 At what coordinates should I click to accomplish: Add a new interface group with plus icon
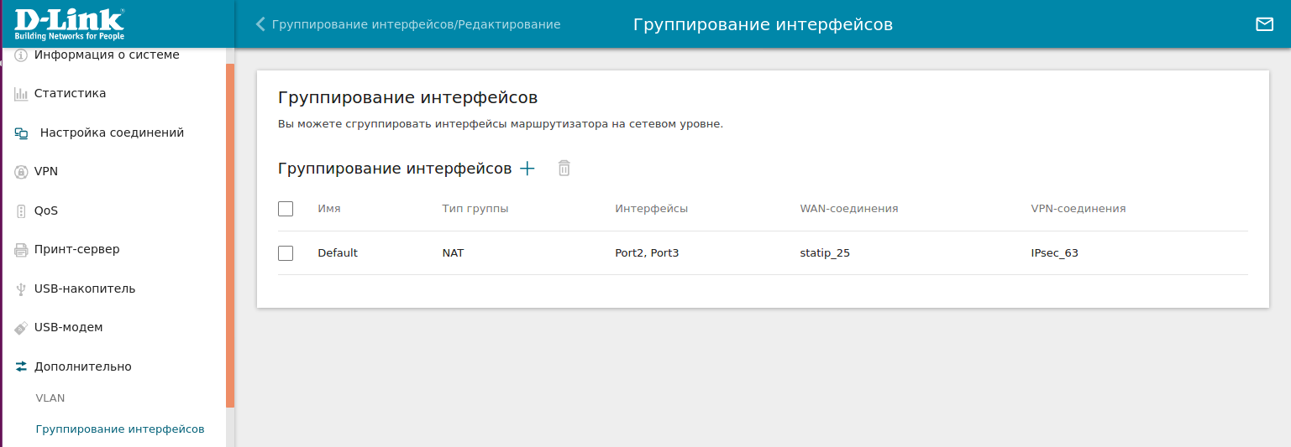pos(527,169)
